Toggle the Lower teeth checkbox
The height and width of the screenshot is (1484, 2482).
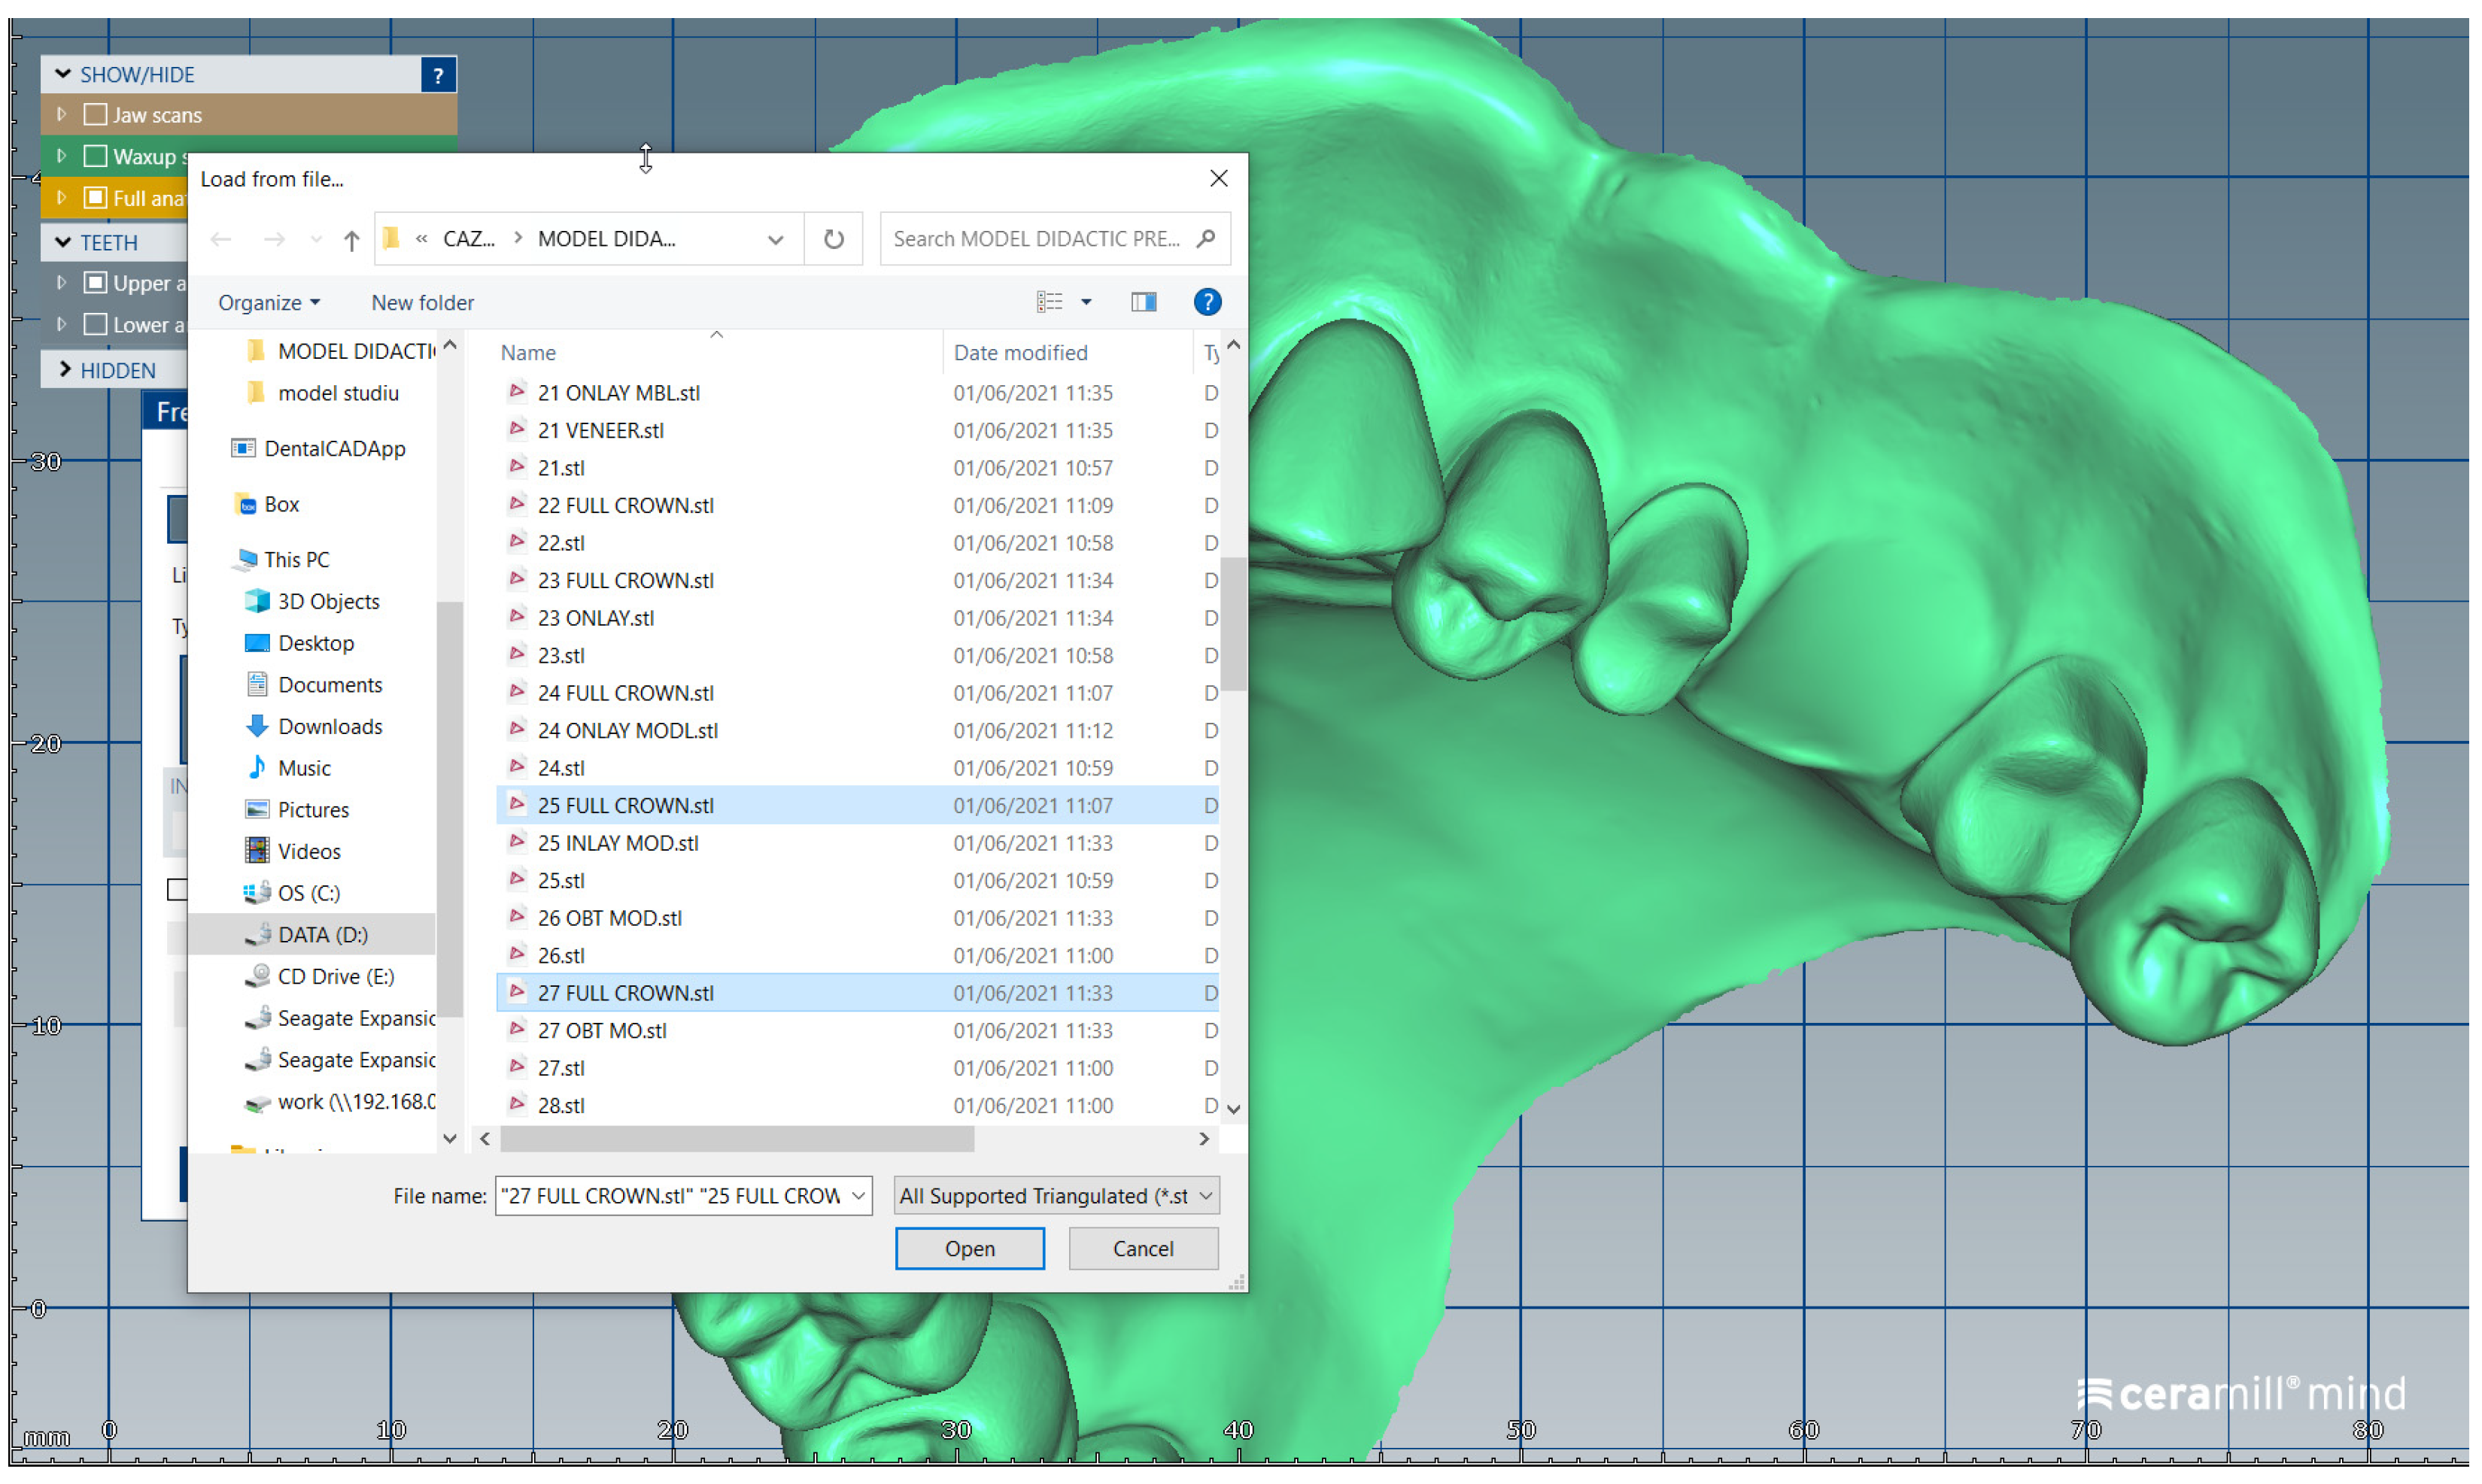pyautogui.click(x=96, y=325)
